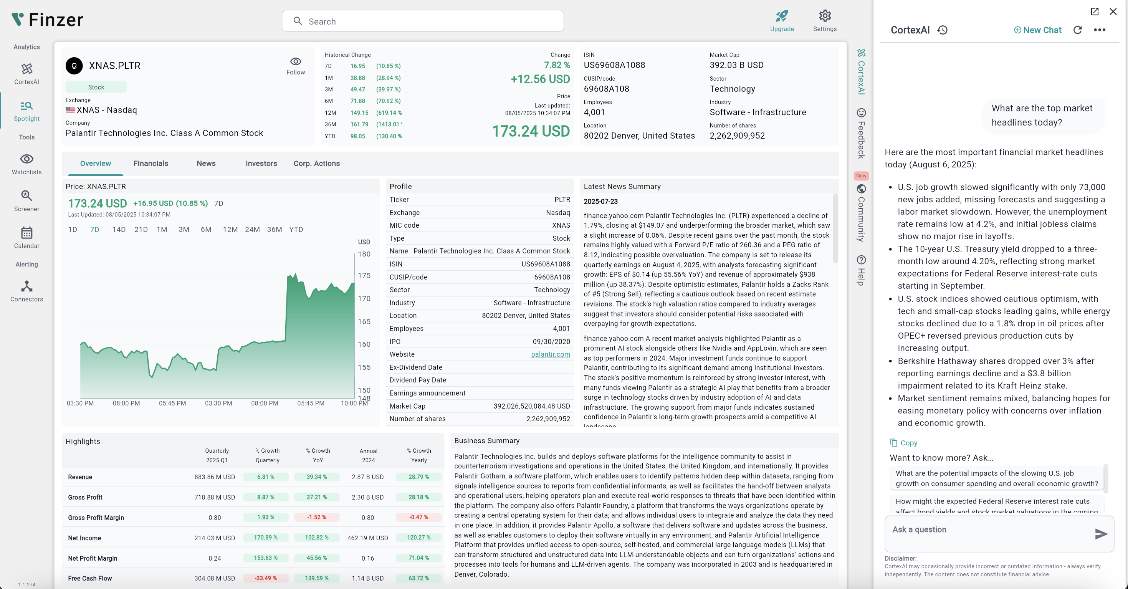Switch to the News tab
Viewport: 1128px width, 589px height.
tap(206, 163)
